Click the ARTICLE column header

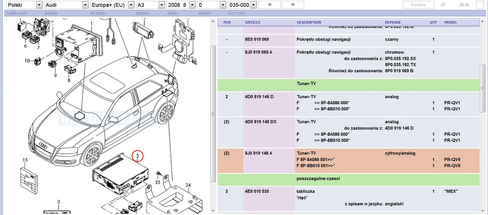point(253,22)
